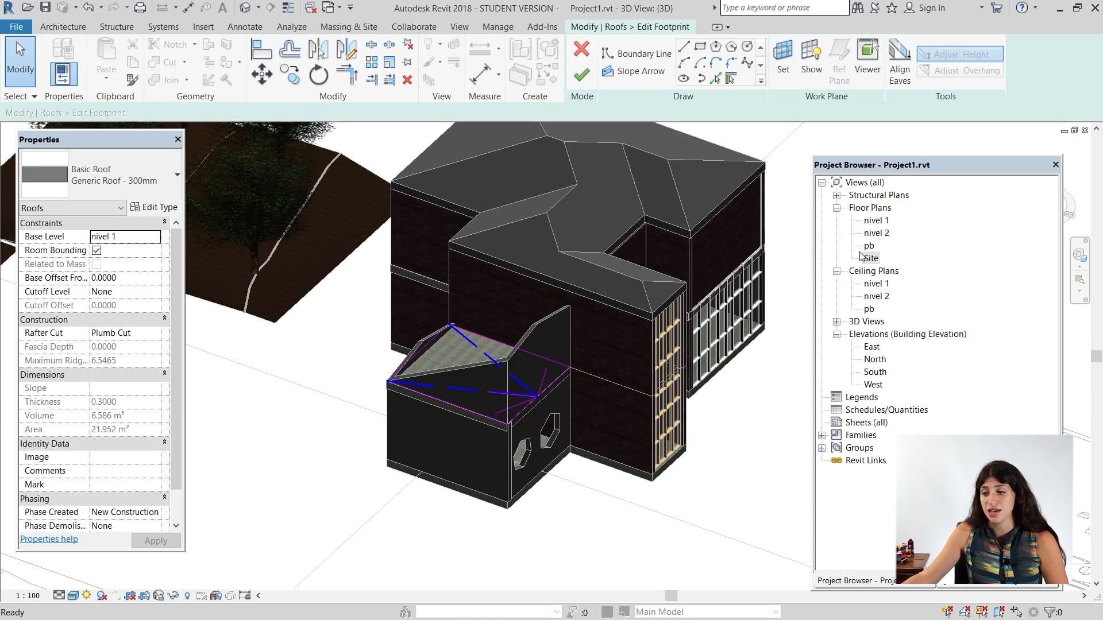Expand the 3D Views tree node
This screenshot has height=620, width=1103.
pyautogui.click(x=836, y=321)
